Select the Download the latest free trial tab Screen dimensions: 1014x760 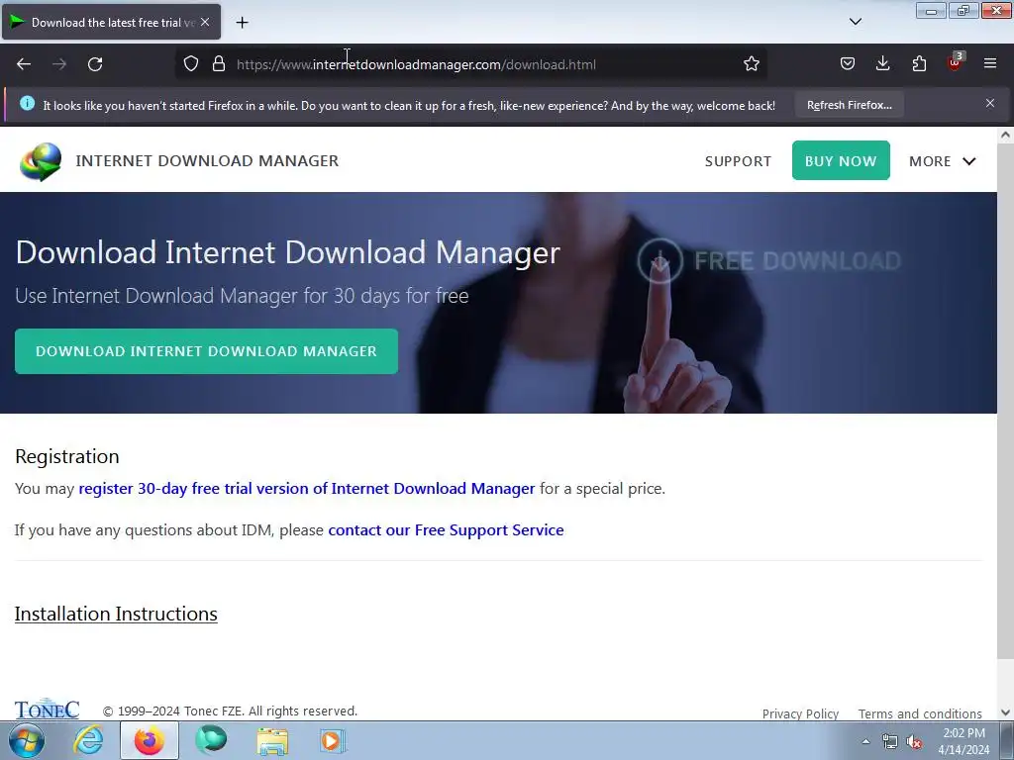click(x=111, y=22)
